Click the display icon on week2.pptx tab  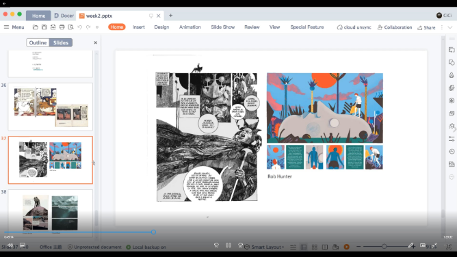[x=151, y=16]
